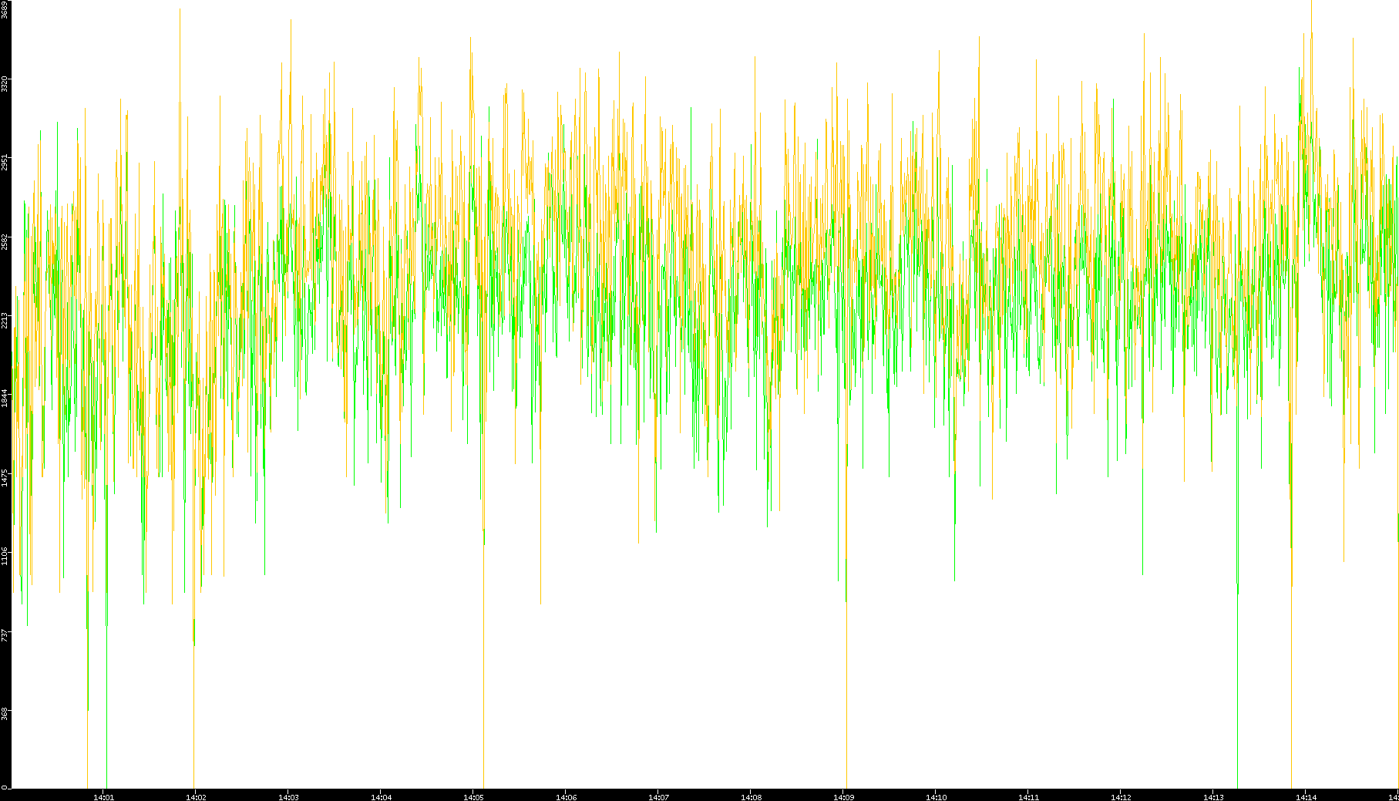
Task: Select the 368 value axis label
Action: point(5,713)
